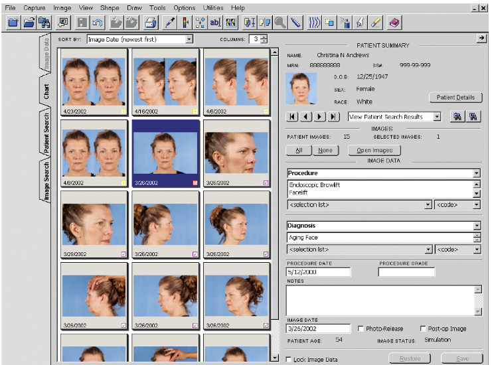The width and height of the screenshot is (492, 365).
Task: Open the help book icon
Action: (x=394, y=23)
